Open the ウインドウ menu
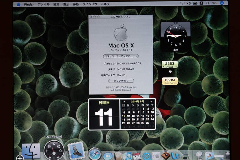This screenshot has width=240, height=160. pos(90,4)
